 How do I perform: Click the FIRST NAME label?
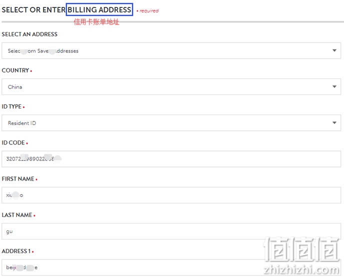[18, 179]
